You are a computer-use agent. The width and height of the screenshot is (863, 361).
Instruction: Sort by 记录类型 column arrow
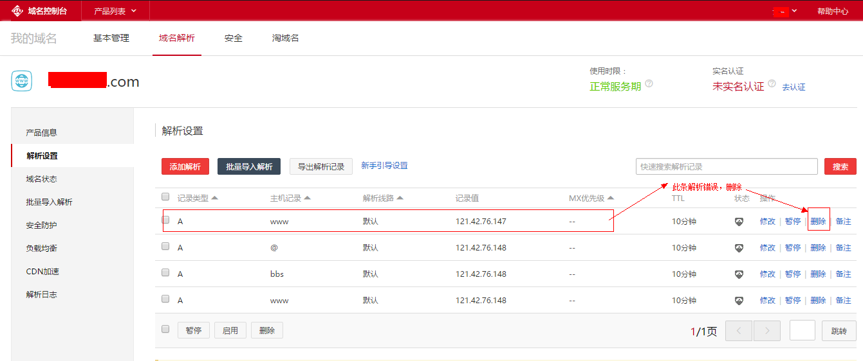point(215,198)
